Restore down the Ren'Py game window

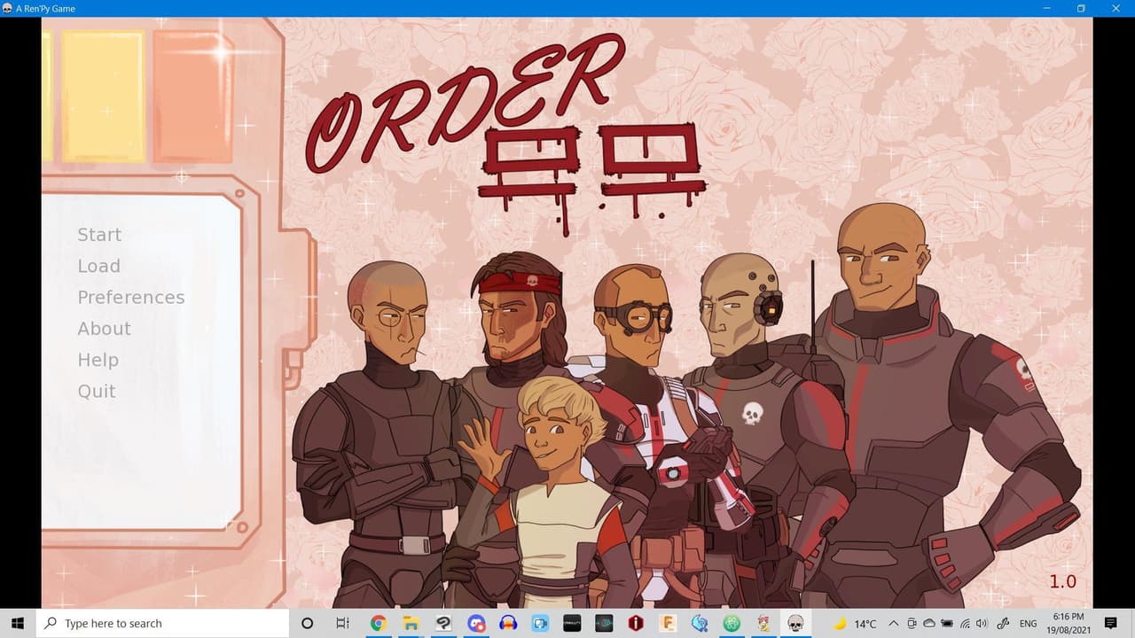(x=1081, y=8)
